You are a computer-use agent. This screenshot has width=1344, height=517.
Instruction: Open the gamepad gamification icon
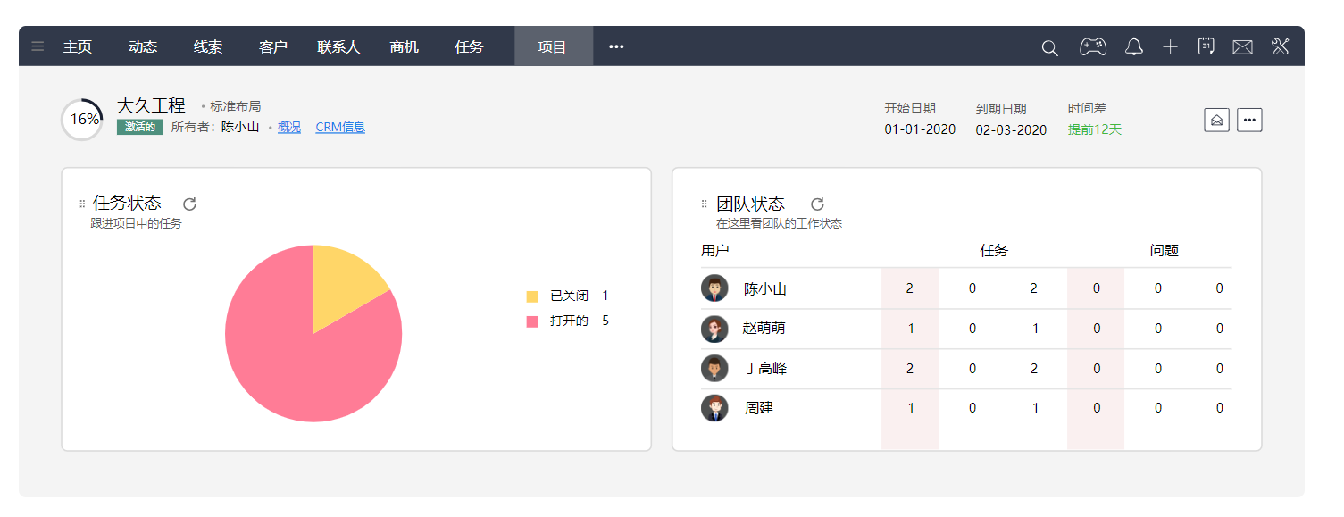(1093, 46)
